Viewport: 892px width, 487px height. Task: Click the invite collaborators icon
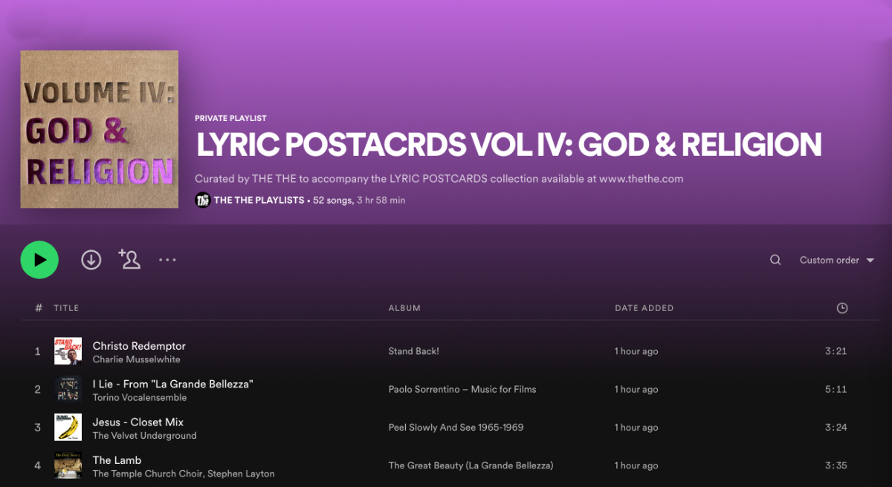(129, 259)
